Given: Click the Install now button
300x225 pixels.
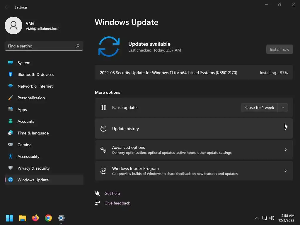Looking at the screenshot, I should pyautogui.click(x=279, y=49).
